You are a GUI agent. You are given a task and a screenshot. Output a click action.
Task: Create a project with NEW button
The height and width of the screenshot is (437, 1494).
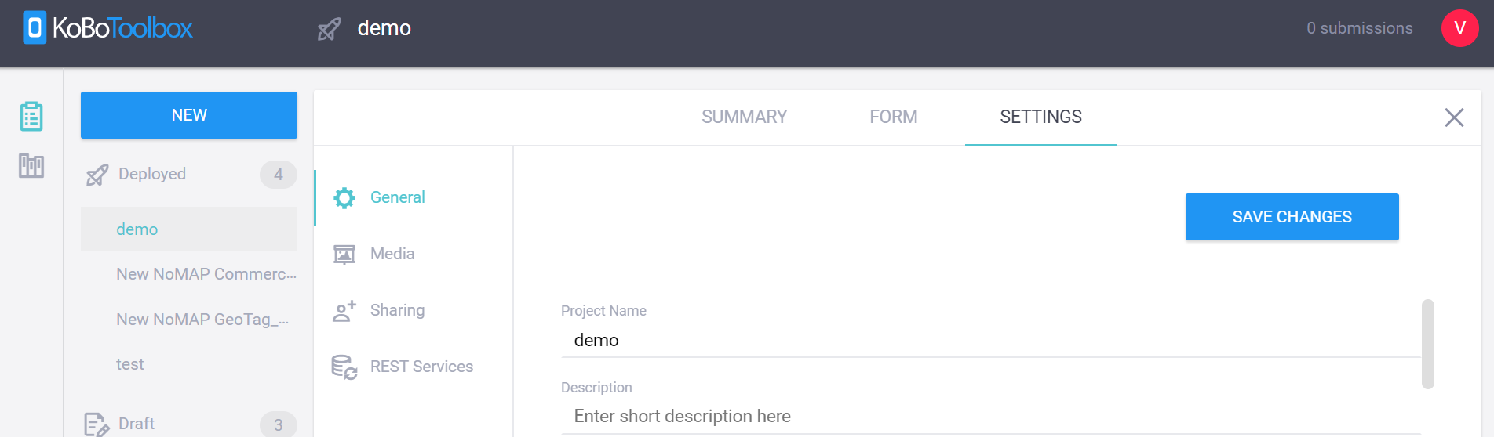(x=189, y=115)
